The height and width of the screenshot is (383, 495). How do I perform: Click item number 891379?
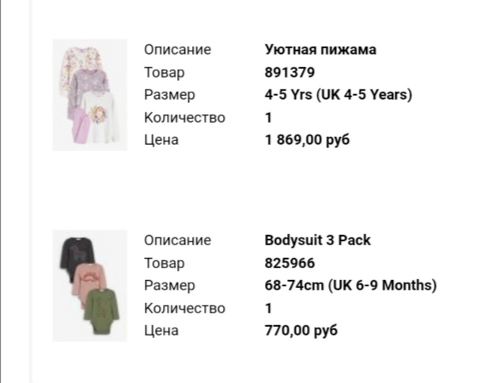pos(290,72)
